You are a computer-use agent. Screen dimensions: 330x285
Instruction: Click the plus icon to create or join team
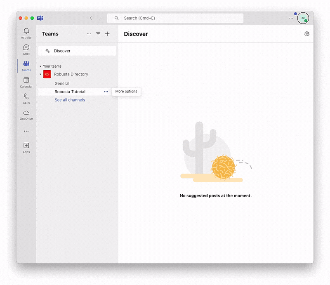click(x=107, y=34)
